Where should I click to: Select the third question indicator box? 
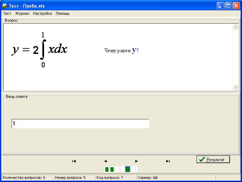click(117, 169)
